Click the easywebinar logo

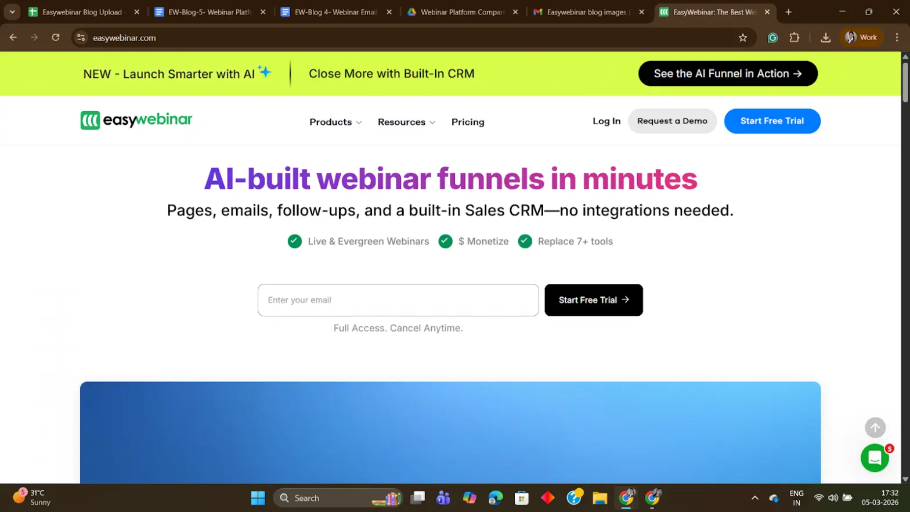pos(136,120)
